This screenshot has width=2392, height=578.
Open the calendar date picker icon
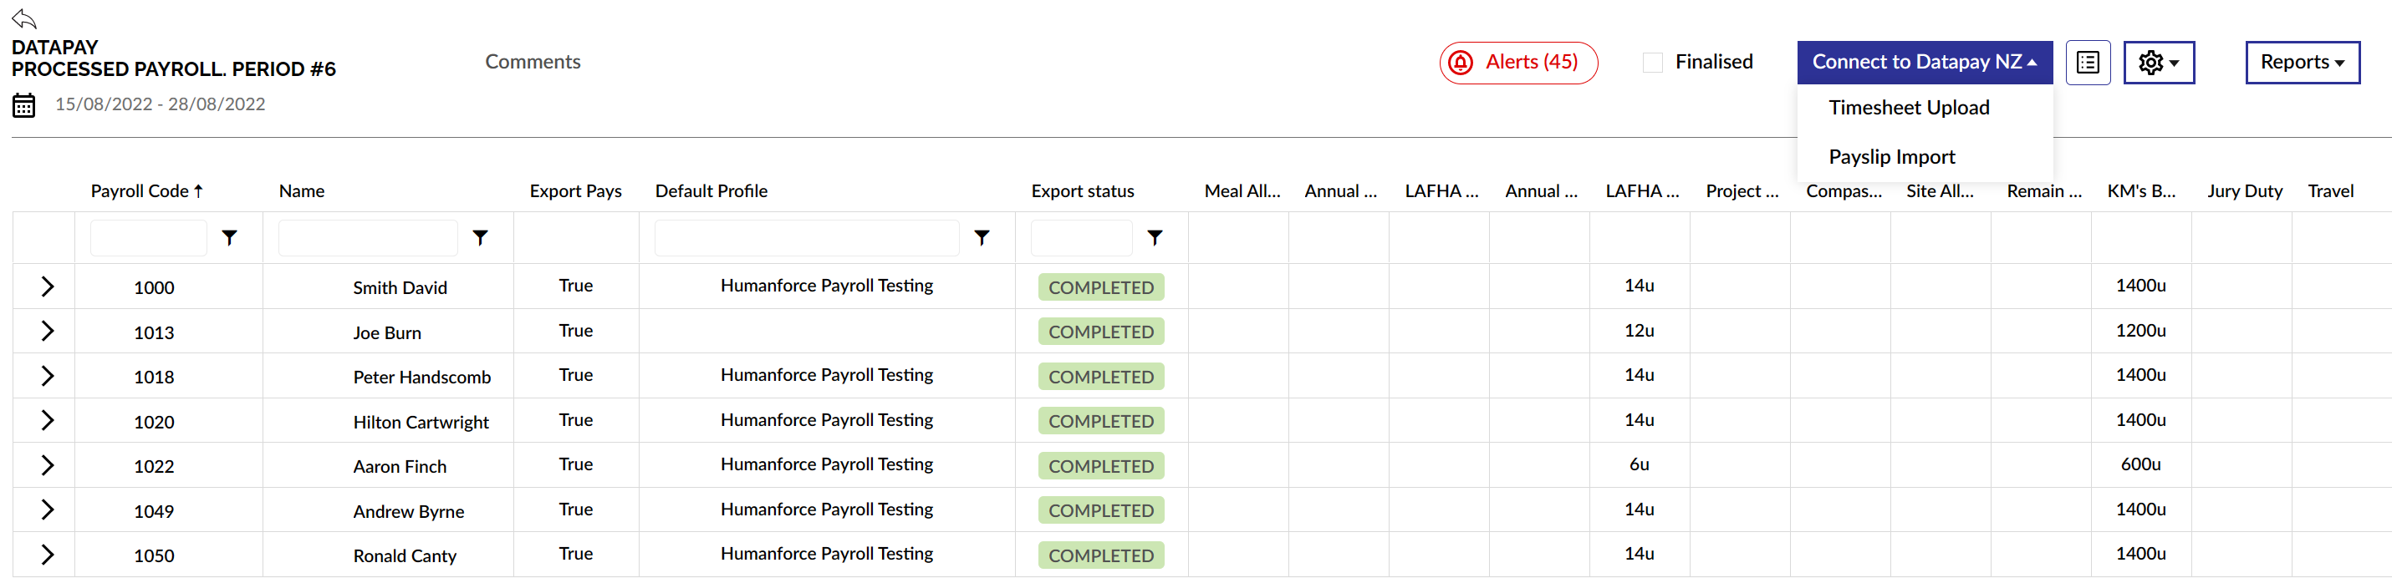pyautogui.click(x=24, y=105)
